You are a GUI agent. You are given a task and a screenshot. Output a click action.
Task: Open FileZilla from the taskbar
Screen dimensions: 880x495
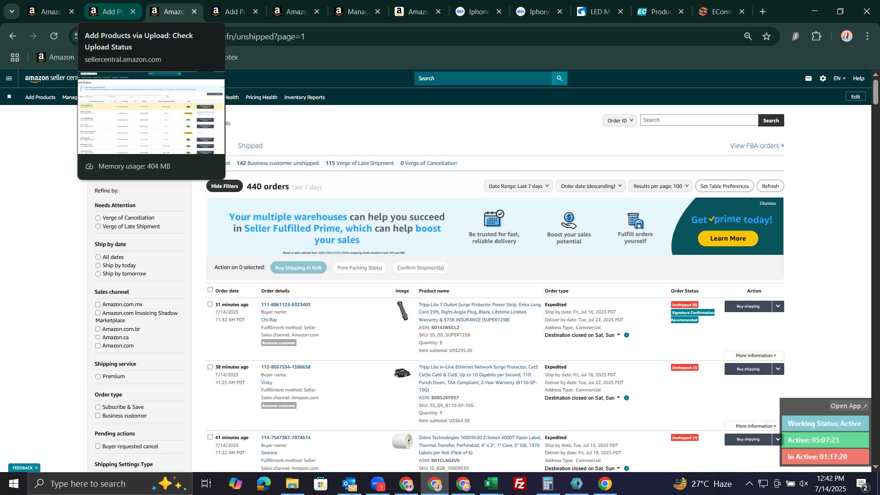520,484
